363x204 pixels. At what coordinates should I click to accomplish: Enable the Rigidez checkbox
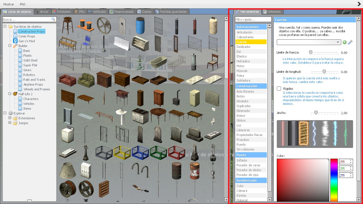point(279,89)
